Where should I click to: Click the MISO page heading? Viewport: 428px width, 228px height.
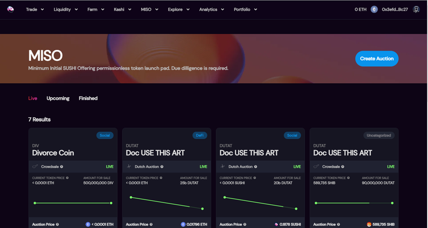pos(45,56)
